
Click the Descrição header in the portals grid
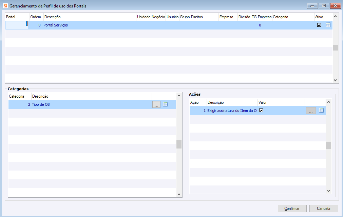click(x=90, y=17)
